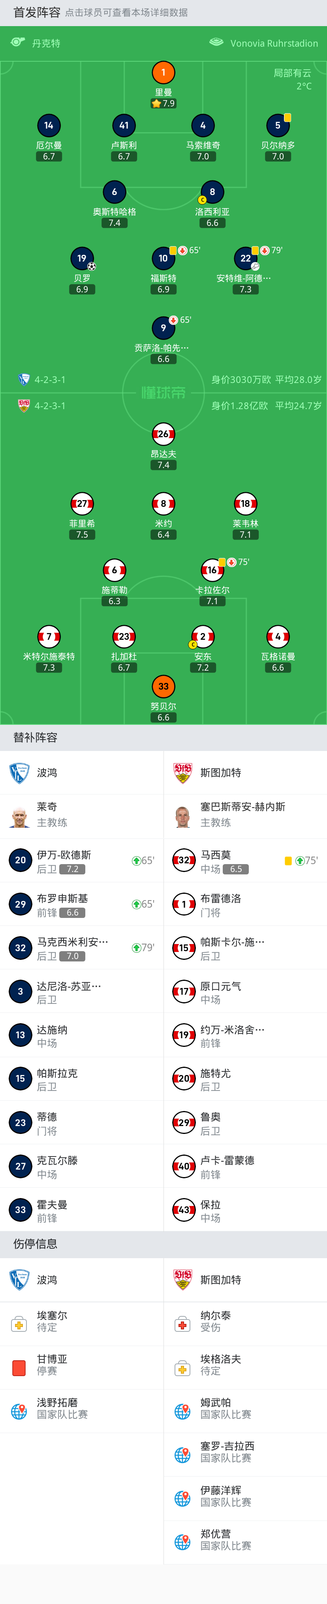This screenshot has width=327, height=1604.
Task: Tap Stuttgart keeper 努贝尔 number 33
Action: pyautogui.click(x=163, y=686)
